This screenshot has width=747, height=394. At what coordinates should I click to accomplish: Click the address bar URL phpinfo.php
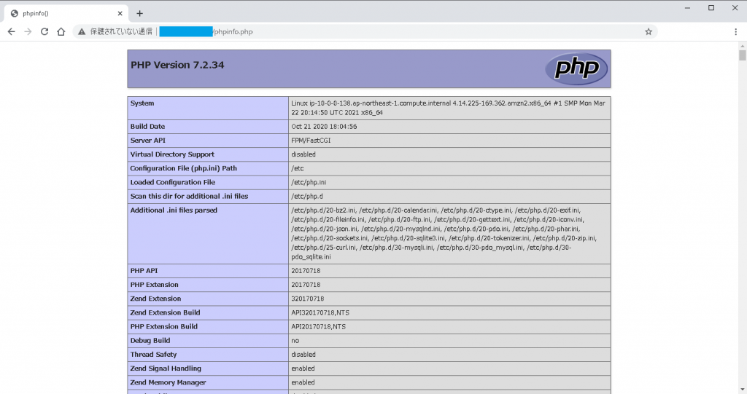point(233,32)
